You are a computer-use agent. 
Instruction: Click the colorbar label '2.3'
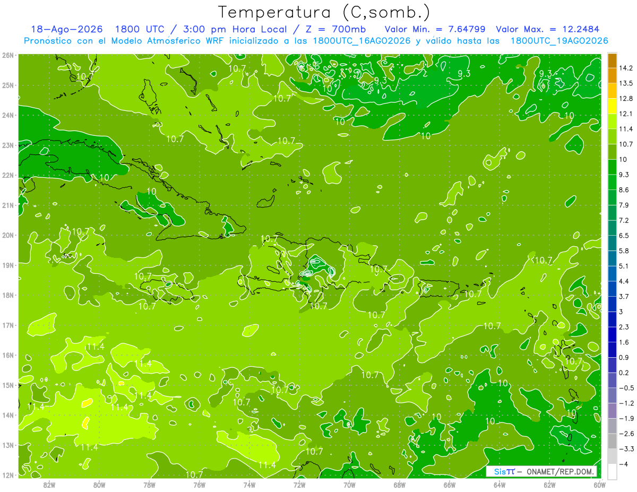pos(624,327)
